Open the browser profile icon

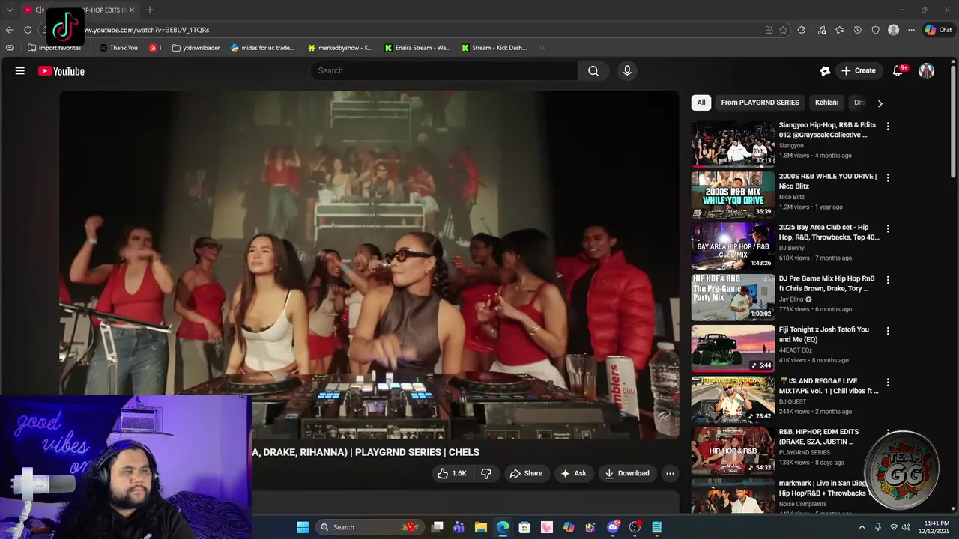893,30
